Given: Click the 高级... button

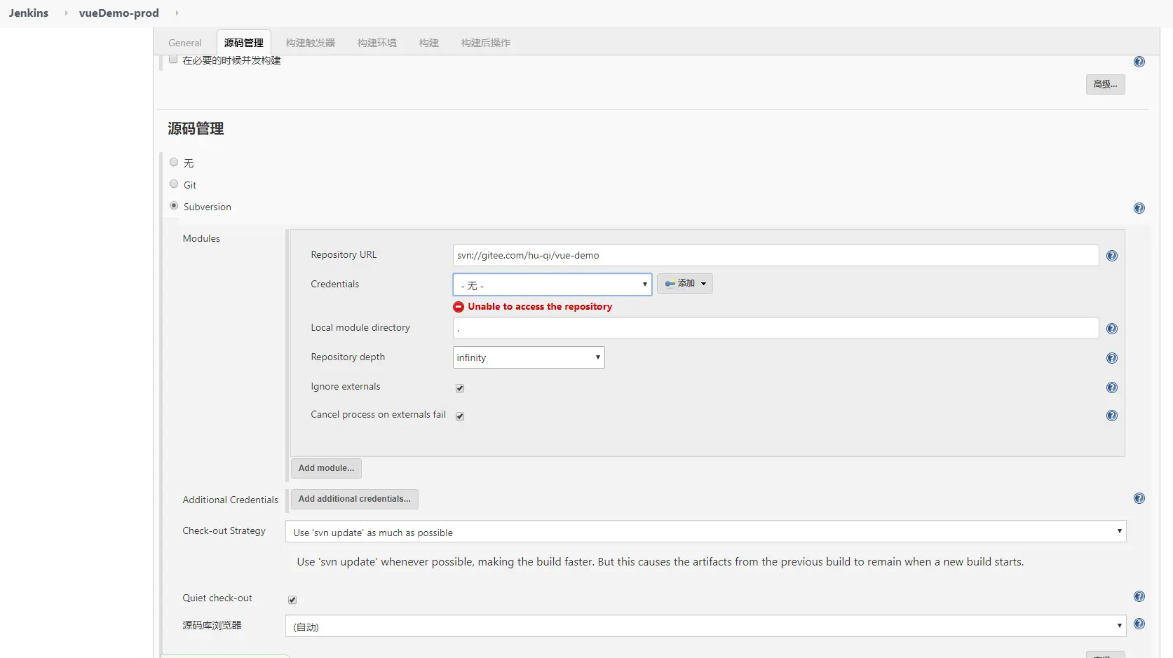Looking at the screenshot, I should click(1106, 84).
